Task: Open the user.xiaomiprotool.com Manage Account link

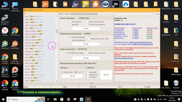Action: coord(141,42)
